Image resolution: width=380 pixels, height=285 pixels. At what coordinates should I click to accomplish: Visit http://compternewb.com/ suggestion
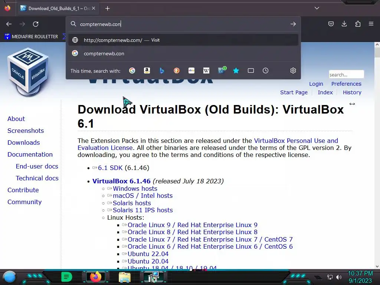pyautogui.click(x=183, y=40)
